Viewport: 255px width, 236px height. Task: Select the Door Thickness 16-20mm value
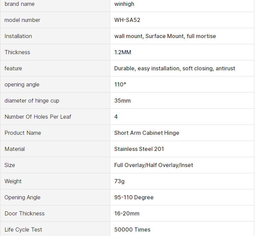tap(127, 214)
